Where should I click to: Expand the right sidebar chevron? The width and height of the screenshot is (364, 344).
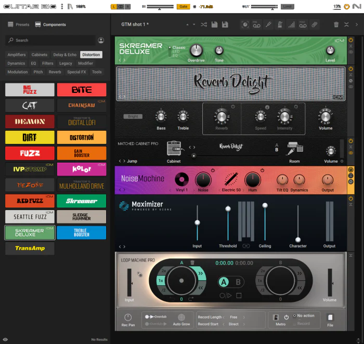[x=357, y=24]
